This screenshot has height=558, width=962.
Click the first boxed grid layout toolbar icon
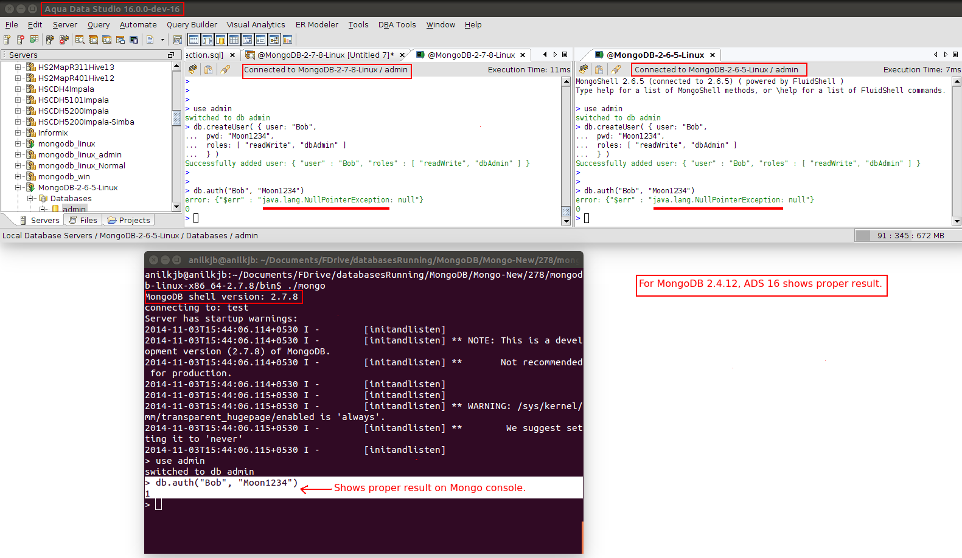(x=193, y=40)
